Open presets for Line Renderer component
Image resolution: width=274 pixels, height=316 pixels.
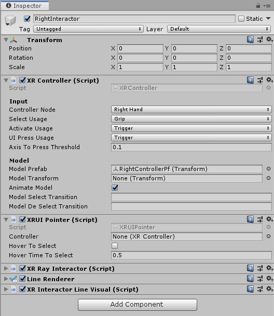[x=260, y=279]
